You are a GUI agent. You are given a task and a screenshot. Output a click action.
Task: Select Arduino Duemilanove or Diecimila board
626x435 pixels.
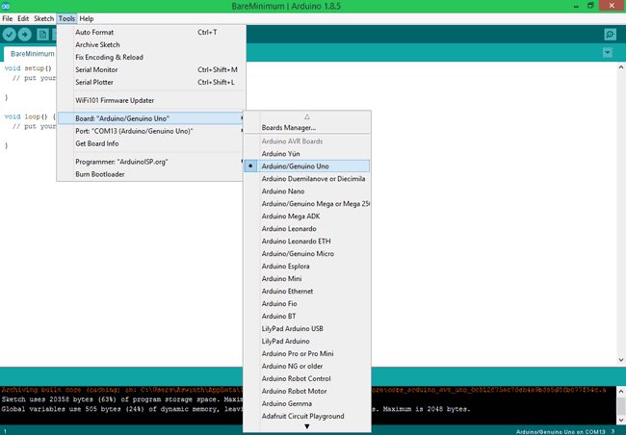[x=307, y=179]
